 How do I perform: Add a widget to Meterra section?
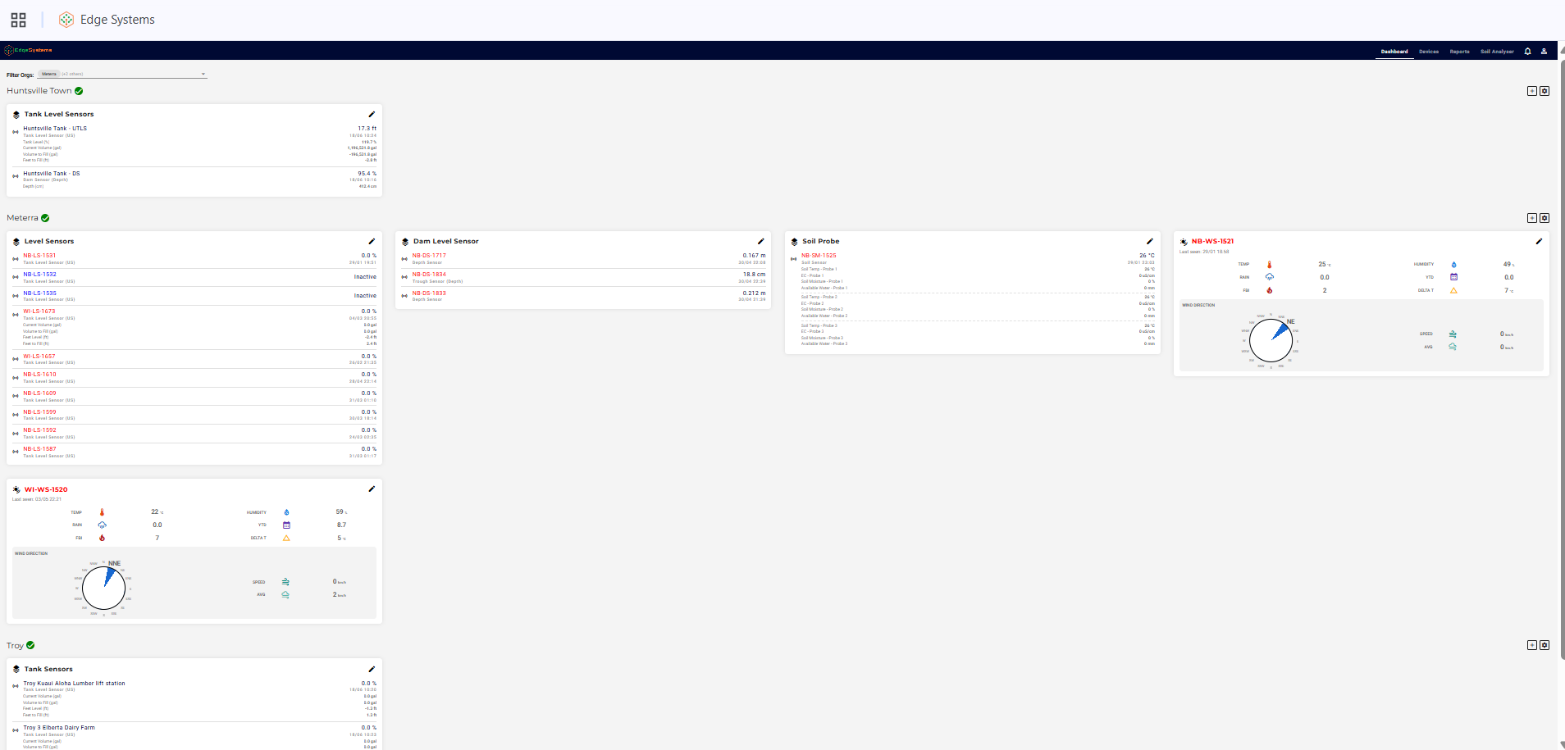click(1531, 218)
